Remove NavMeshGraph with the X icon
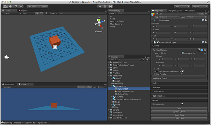 point(205,50)
